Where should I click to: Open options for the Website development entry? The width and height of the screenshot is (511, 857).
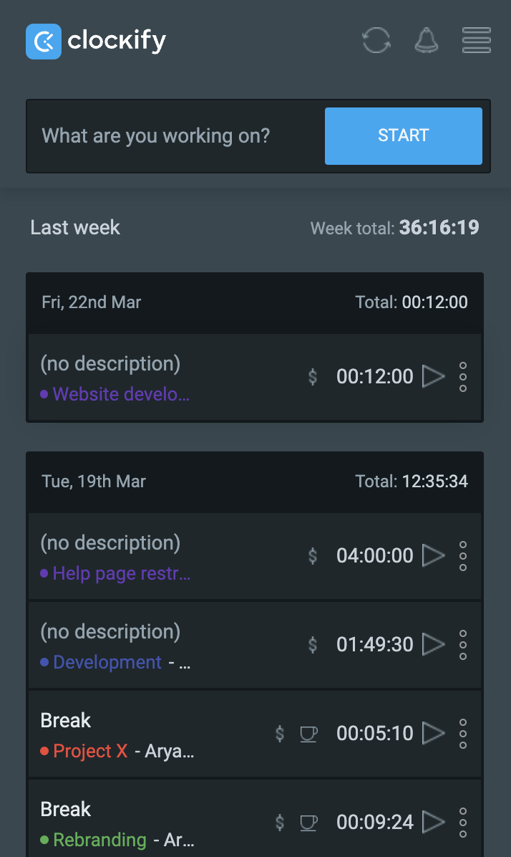pyautogui.click(x=463, y=377)
